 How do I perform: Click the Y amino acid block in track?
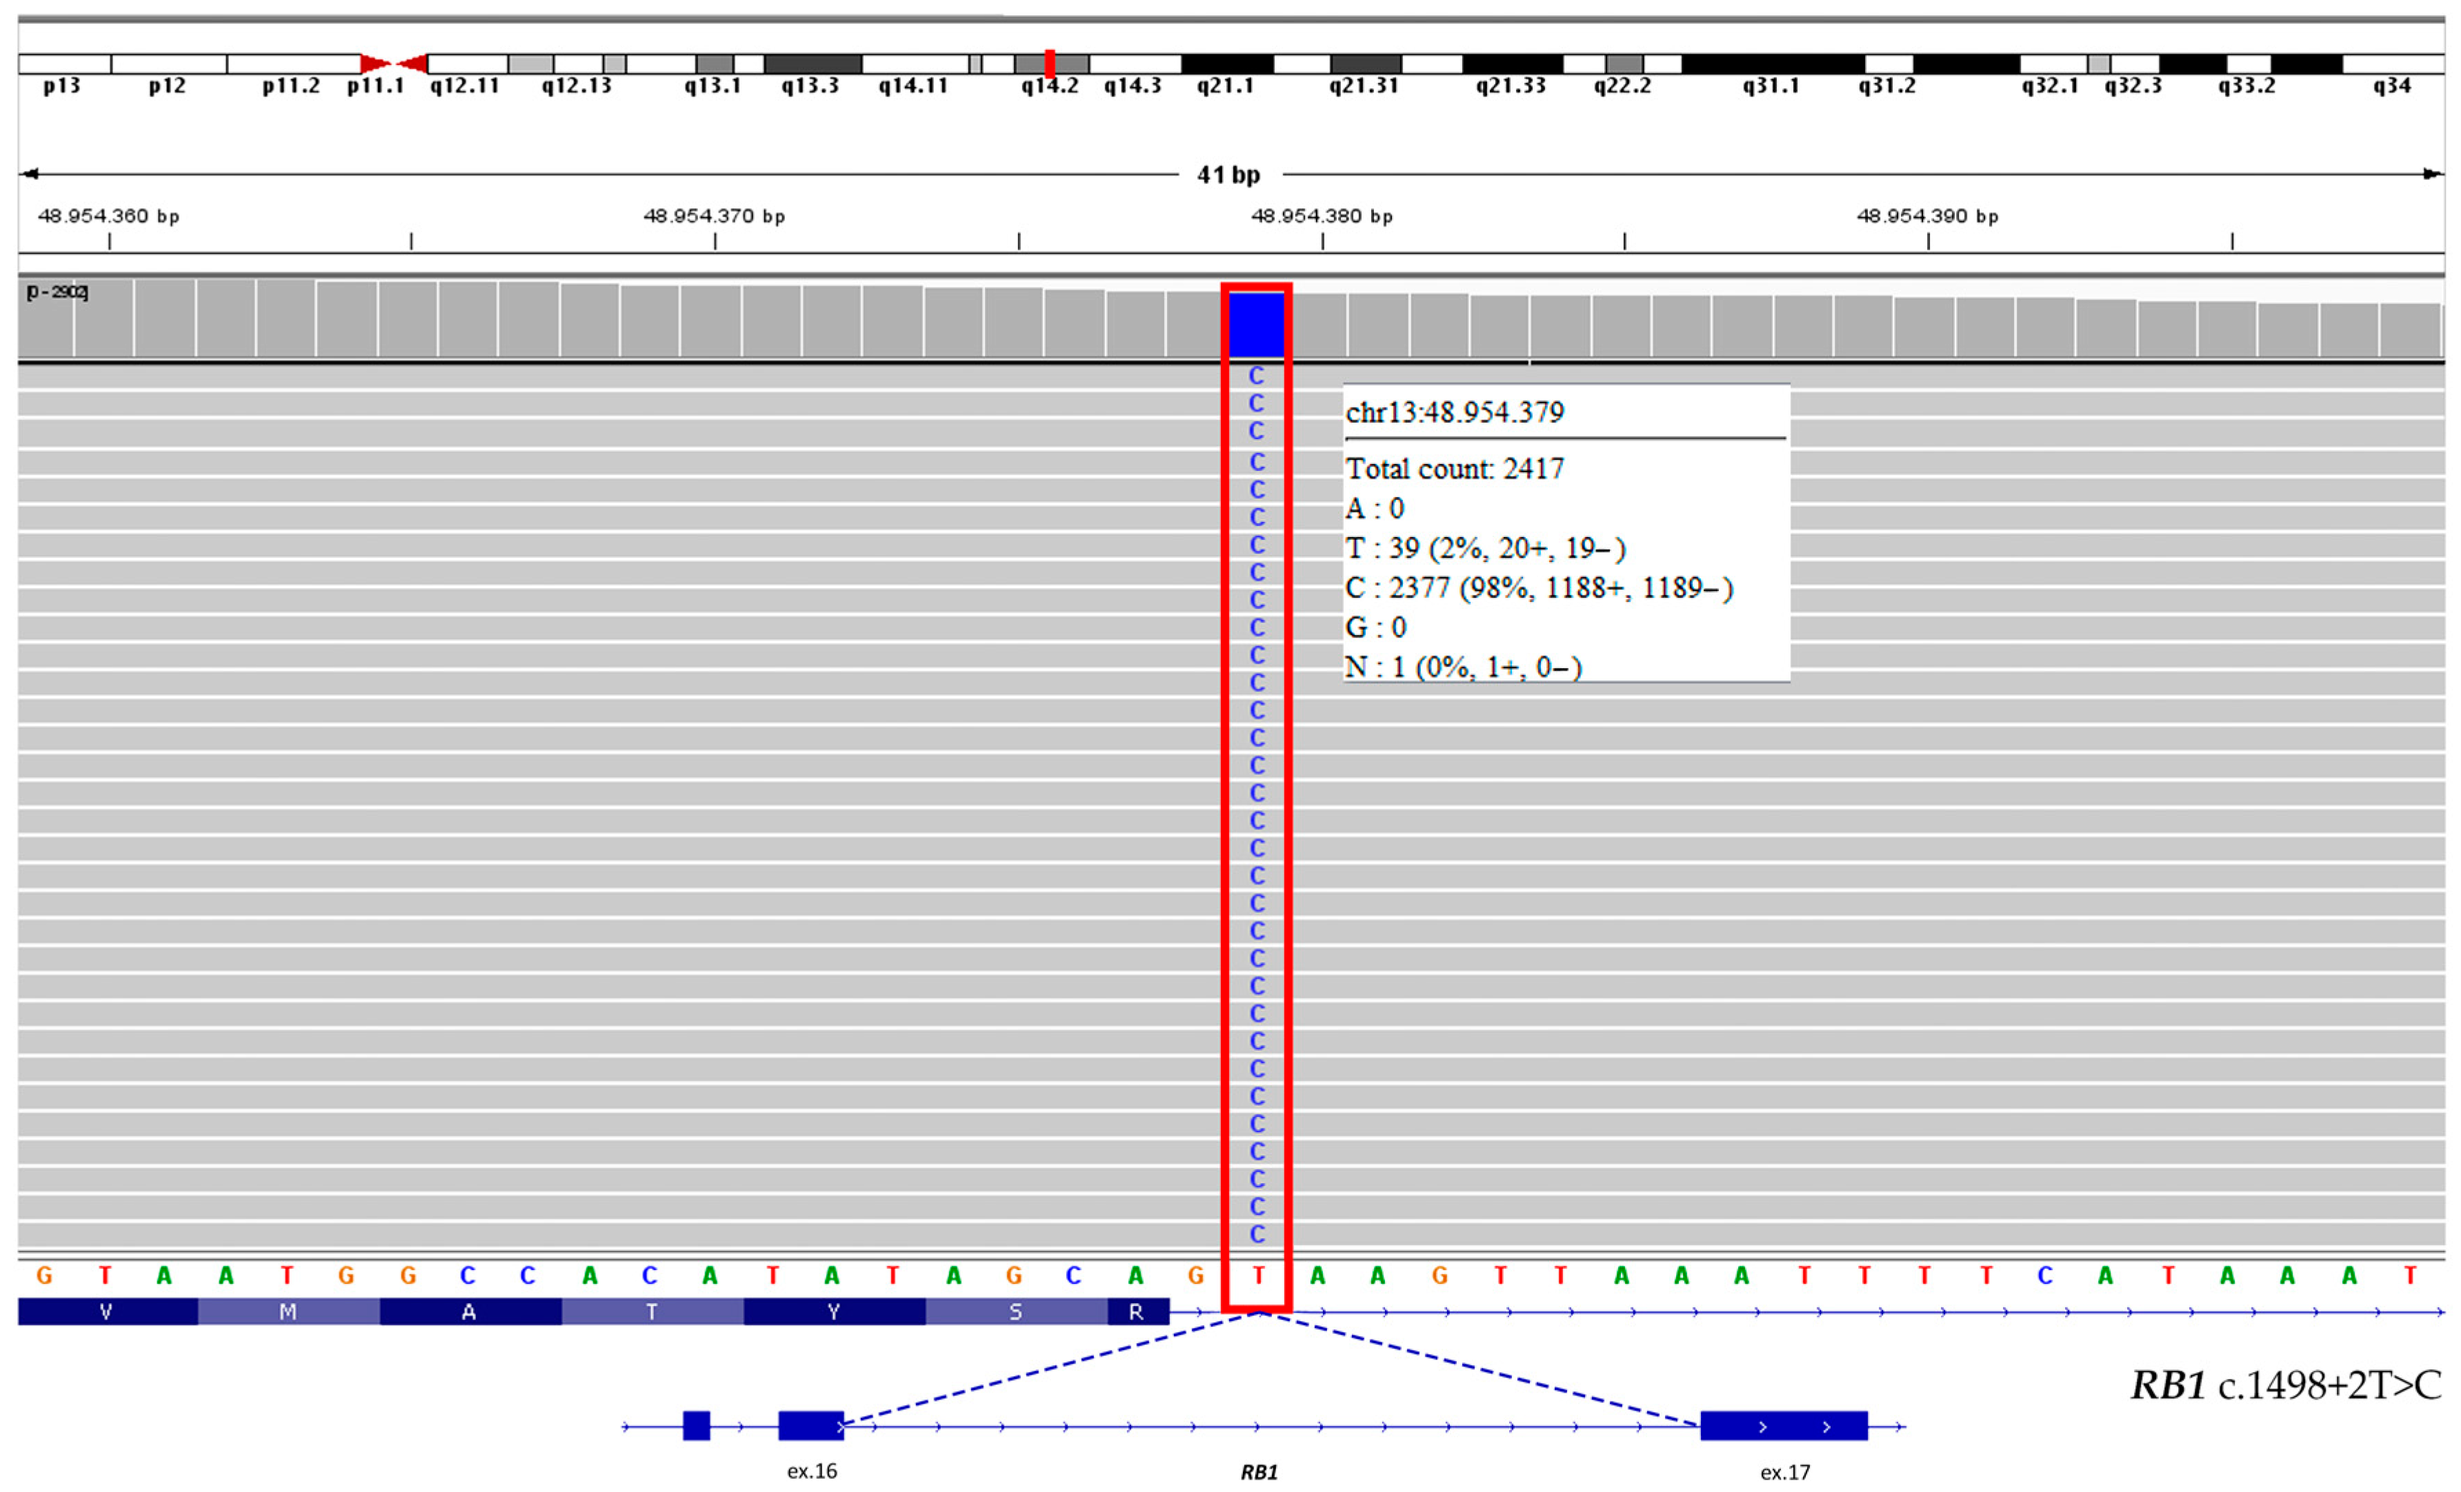point(833,1311)
